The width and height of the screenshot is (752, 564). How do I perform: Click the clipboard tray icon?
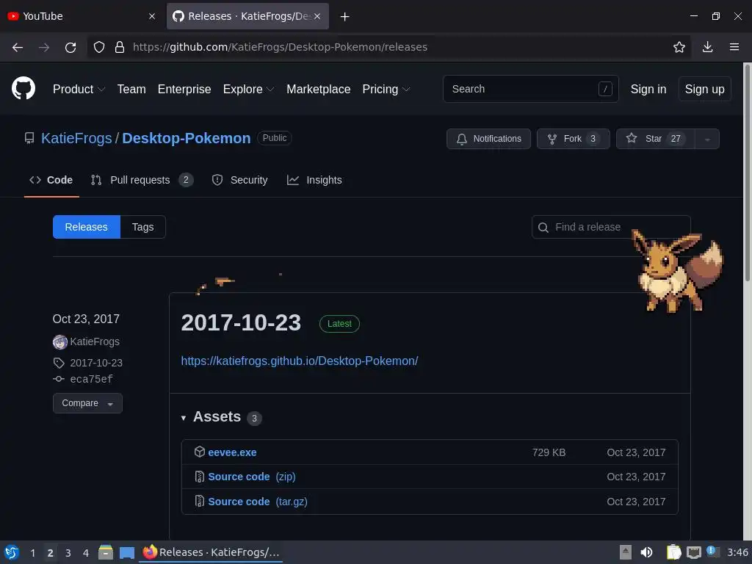point(673,552)
